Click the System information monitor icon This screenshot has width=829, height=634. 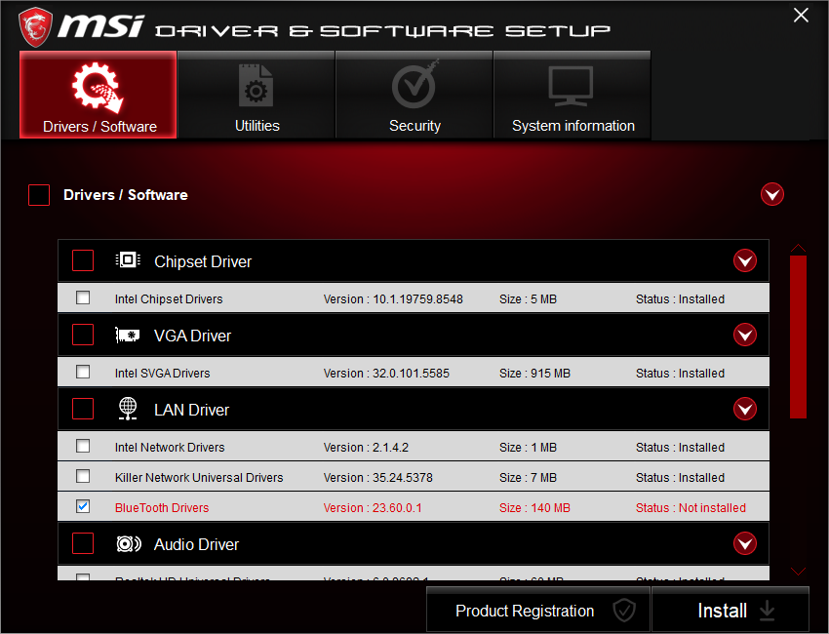pyautogui.click(x=572, y=86)
